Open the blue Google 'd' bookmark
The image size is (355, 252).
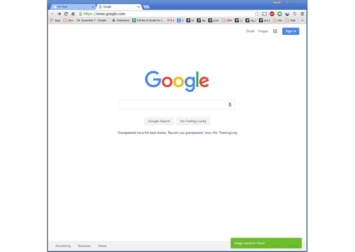[180, 20]
